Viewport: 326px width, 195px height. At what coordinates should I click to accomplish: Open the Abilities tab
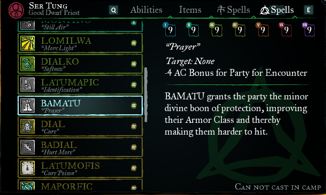coord(146,10)
